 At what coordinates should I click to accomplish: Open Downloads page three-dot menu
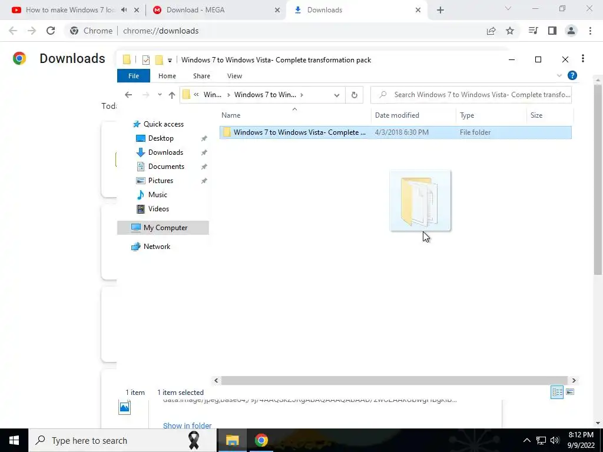pos(583,58)
